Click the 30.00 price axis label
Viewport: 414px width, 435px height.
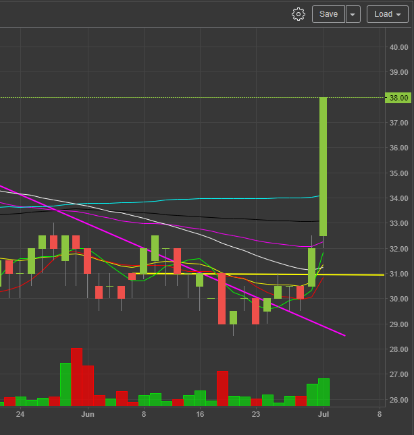click(398, 299)
